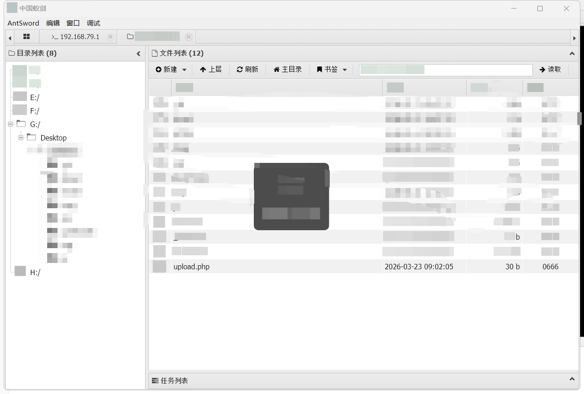This screenshot has height=394, width=584.
Task: Open the 窗口 menu
Action: 73,23
